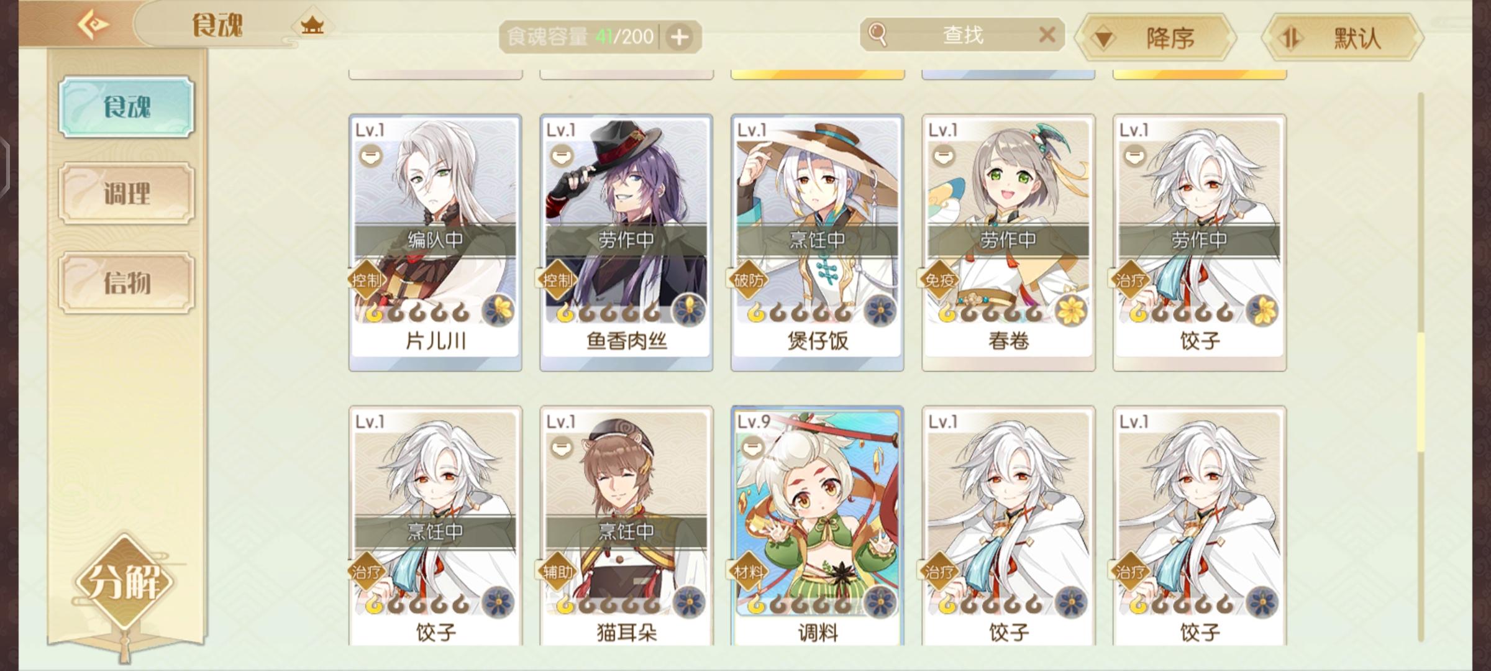The image size is (1491, 671).
Task: Click the magnifier search icon
Action: click(x=877, y=34)
